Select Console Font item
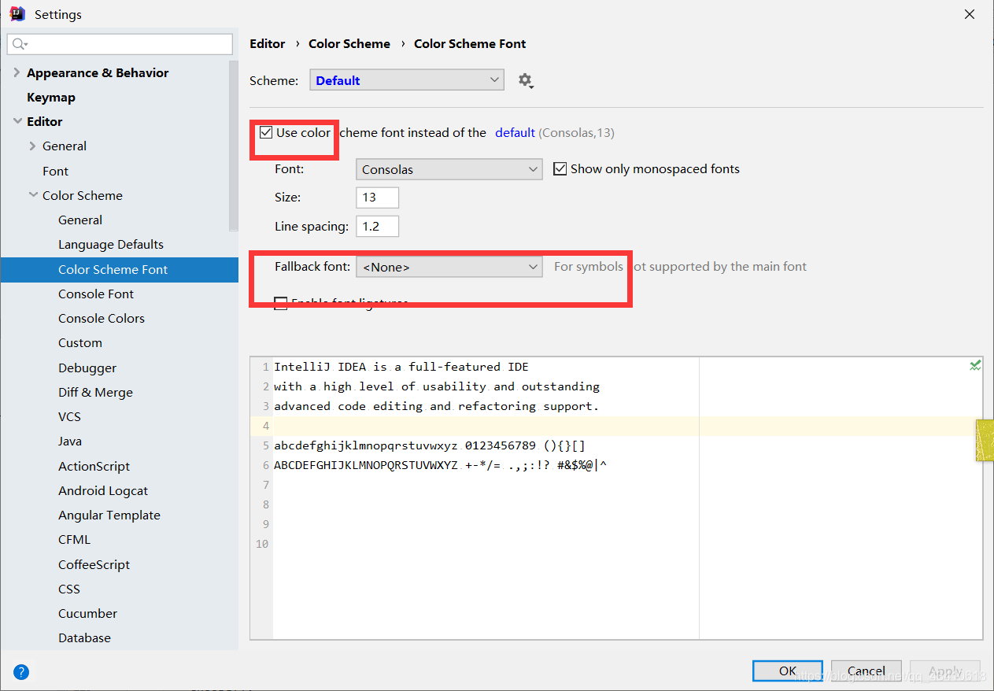The image size is (994, 691). pyautogui.click(x=96, y=294)
